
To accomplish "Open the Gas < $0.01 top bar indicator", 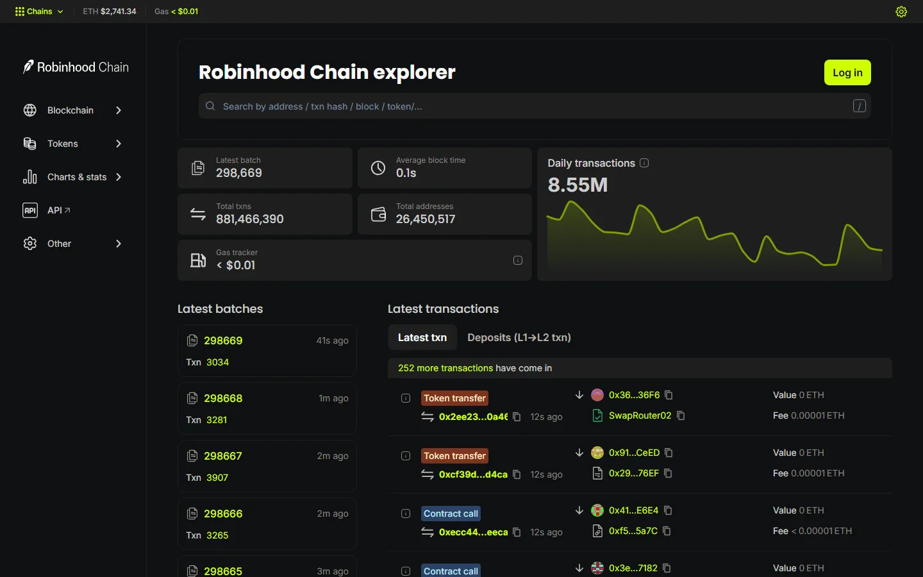I will coord(176,12).
